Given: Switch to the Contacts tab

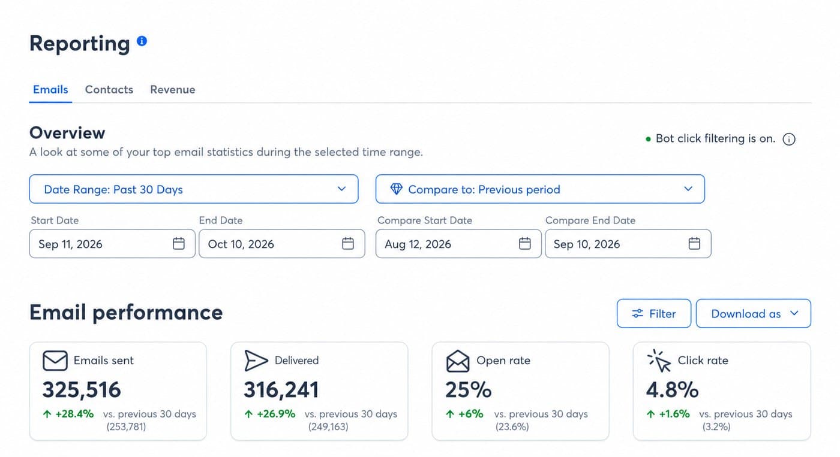Looking at the screenshot, I should [x=109, y=90].
